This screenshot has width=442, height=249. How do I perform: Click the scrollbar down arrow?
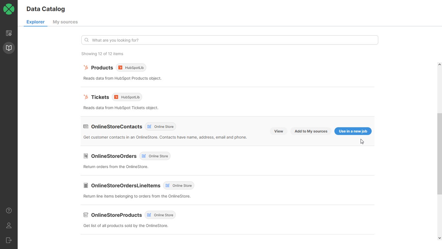point(440,238)
